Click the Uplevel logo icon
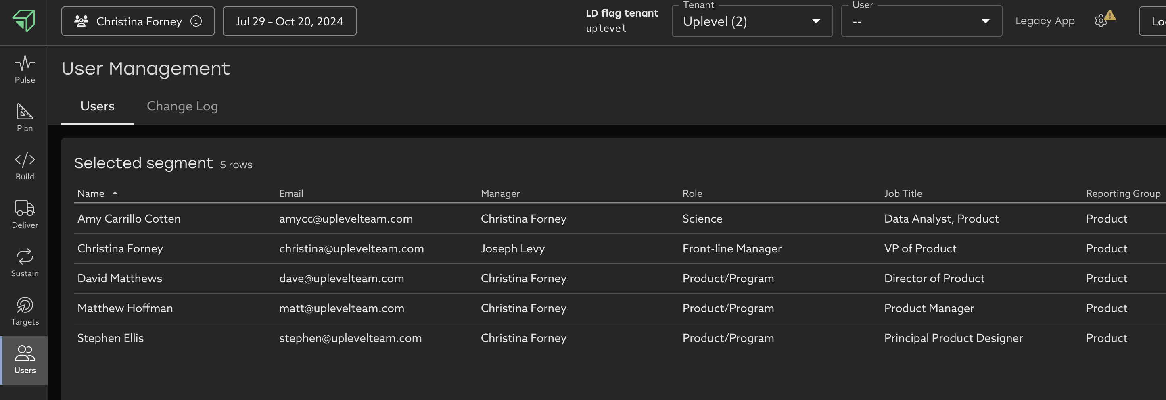1166x400 pixels. [x=23, y=21]
